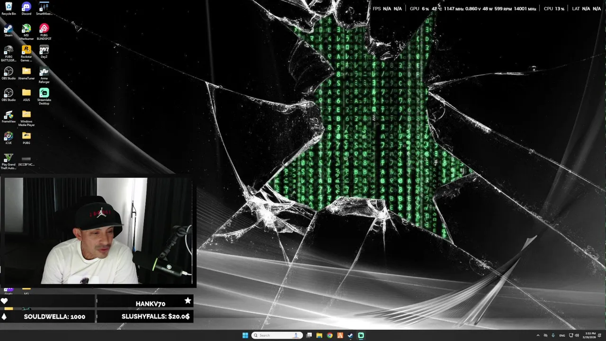Switch to Streamlabs on the taskbar

point(361,335)
